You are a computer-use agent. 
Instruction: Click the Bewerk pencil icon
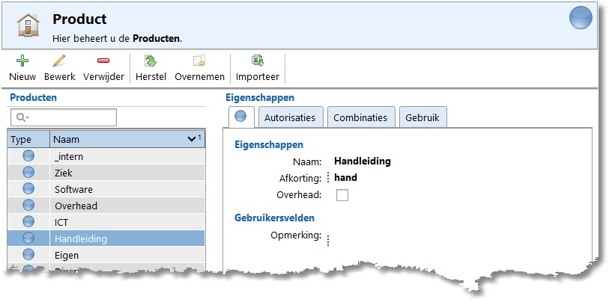59,62
